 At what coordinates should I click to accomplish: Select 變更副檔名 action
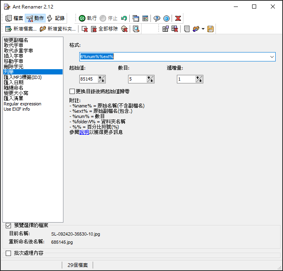(x=33, y=40)
